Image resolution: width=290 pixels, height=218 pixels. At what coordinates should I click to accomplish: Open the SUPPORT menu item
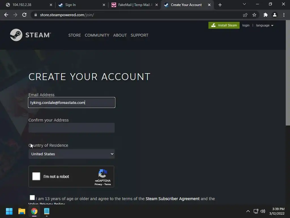pos(139,35)
